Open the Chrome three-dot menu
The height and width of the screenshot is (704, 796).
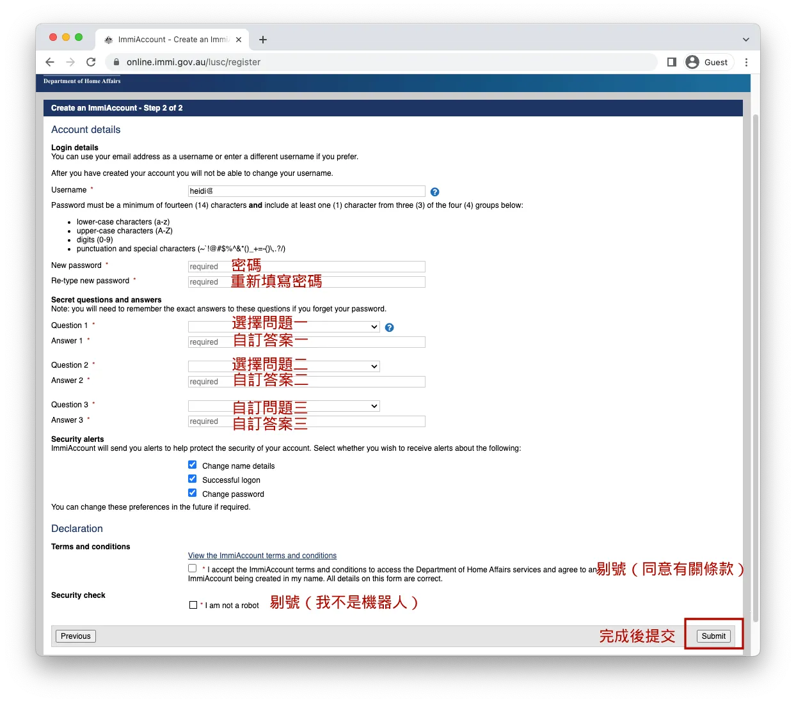coord(746,62)
